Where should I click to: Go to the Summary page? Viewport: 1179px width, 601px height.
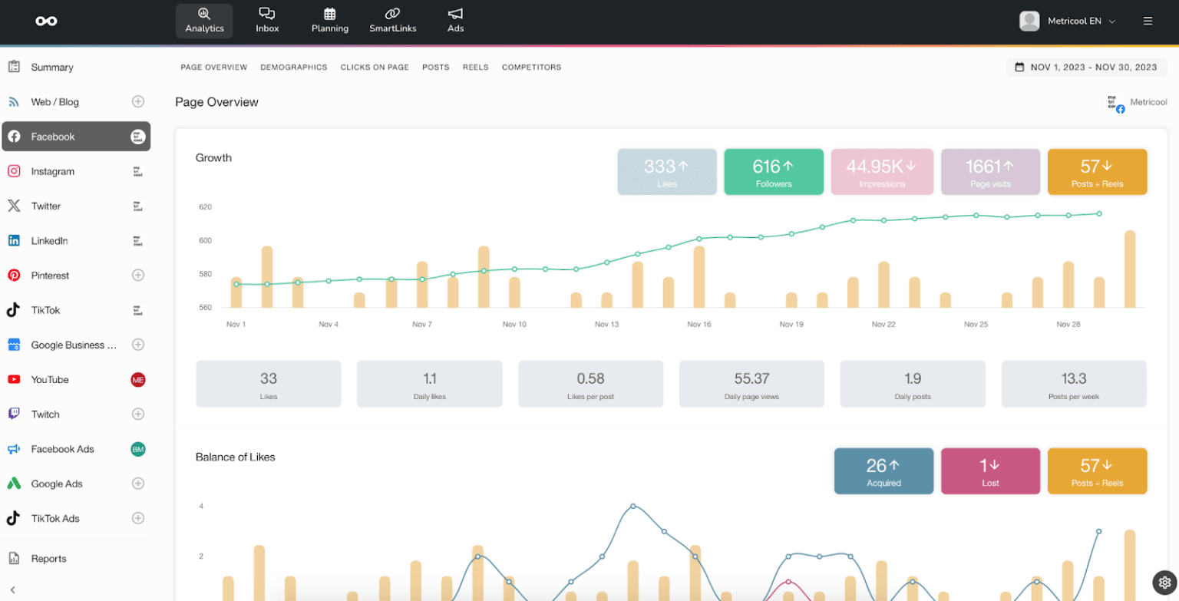52,67
